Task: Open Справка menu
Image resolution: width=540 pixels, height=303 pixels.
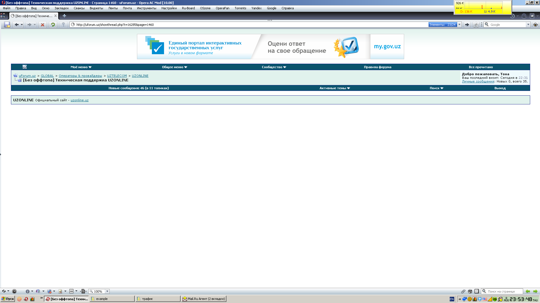Action: (x=287, y=8)
